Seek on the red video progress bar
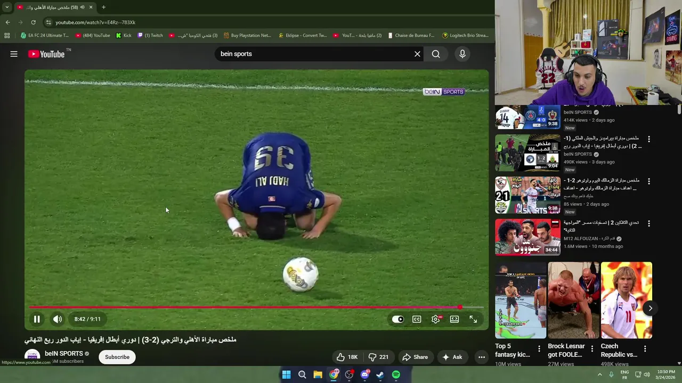 [x=256, y=307]
